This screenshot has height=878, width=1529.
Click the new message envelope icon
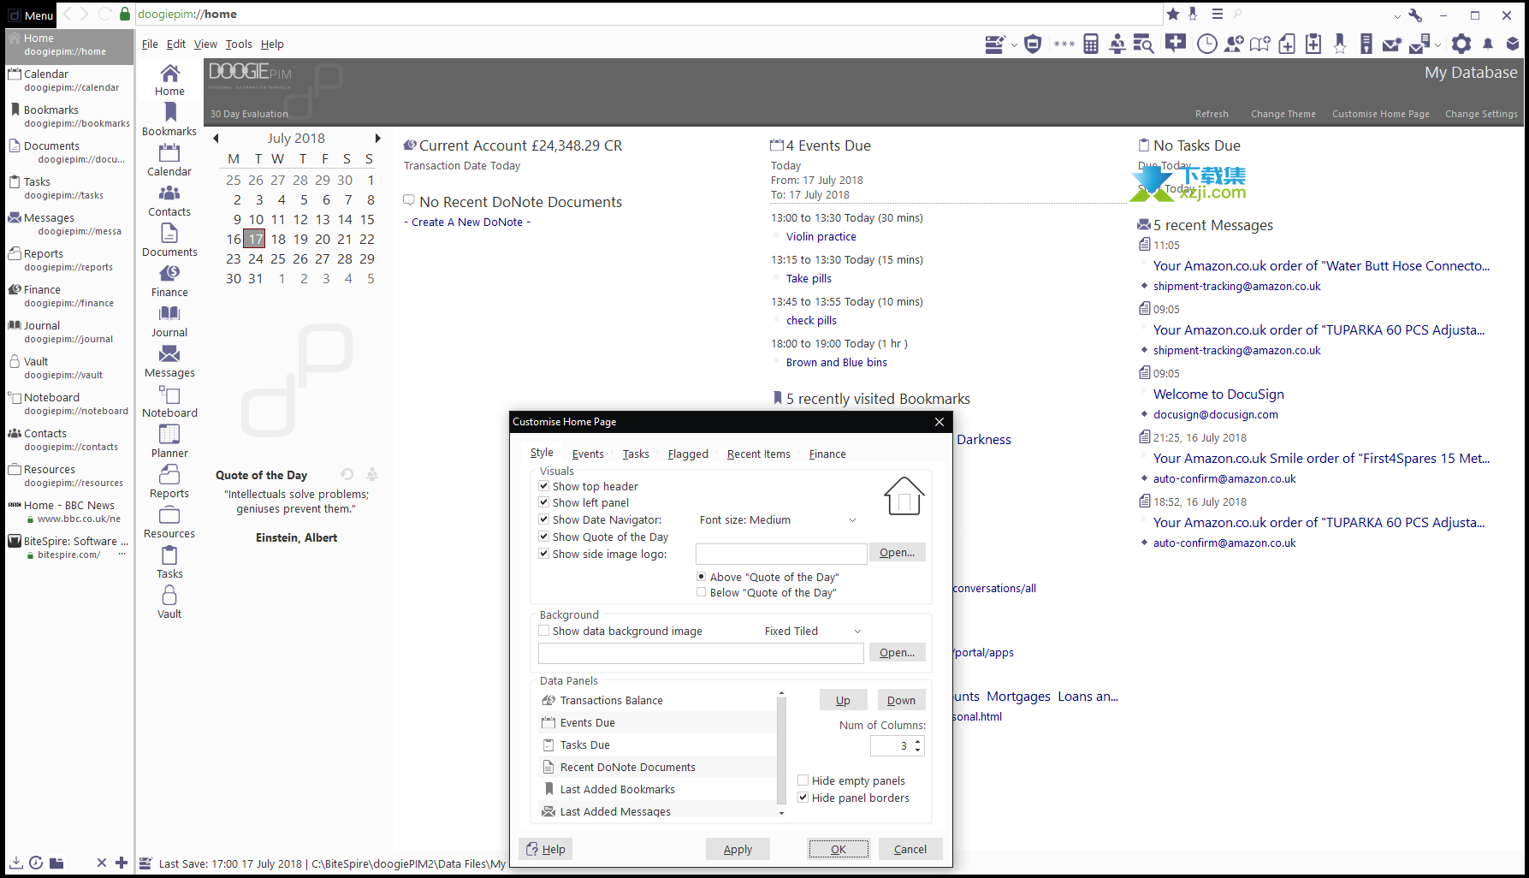[x=1392, y=44]
